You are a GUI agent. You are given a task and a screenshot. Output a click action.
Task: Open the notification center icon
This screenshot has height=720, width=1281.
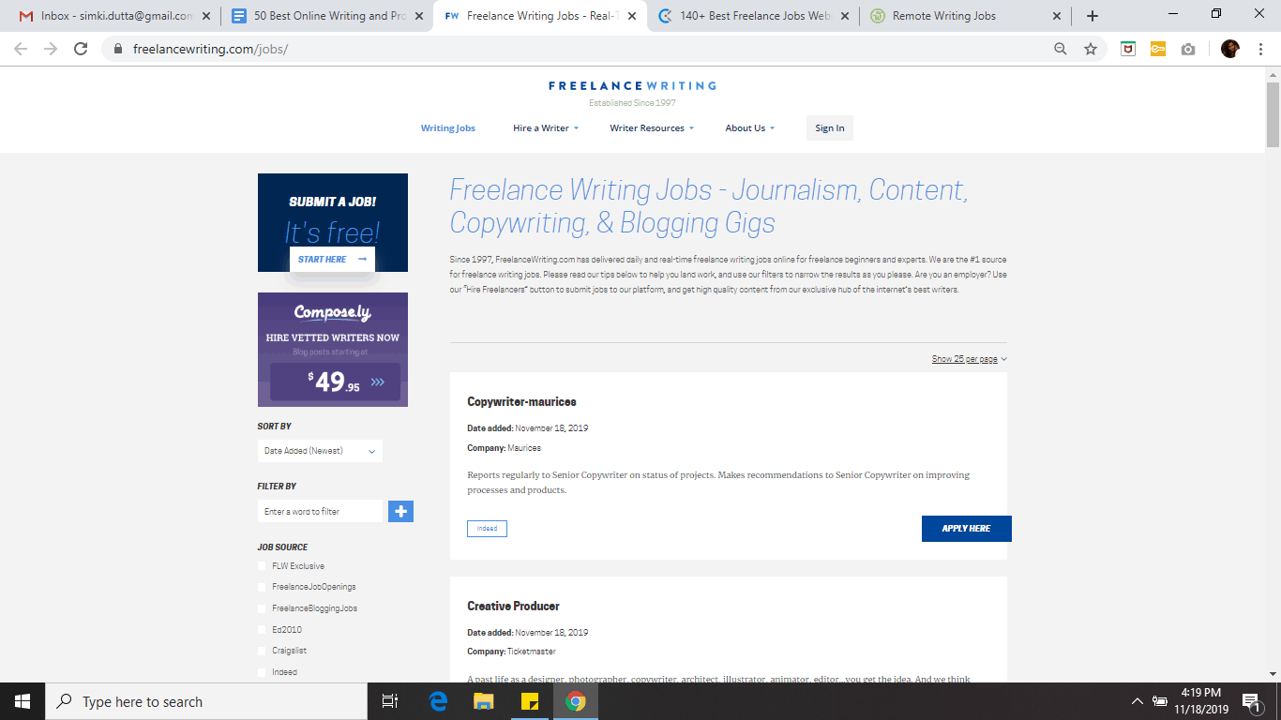pos(1250,701)
